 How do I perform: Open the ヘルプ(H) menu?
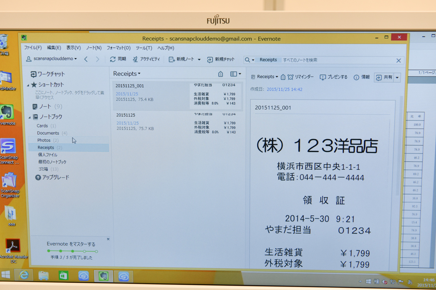coord(166,48)
